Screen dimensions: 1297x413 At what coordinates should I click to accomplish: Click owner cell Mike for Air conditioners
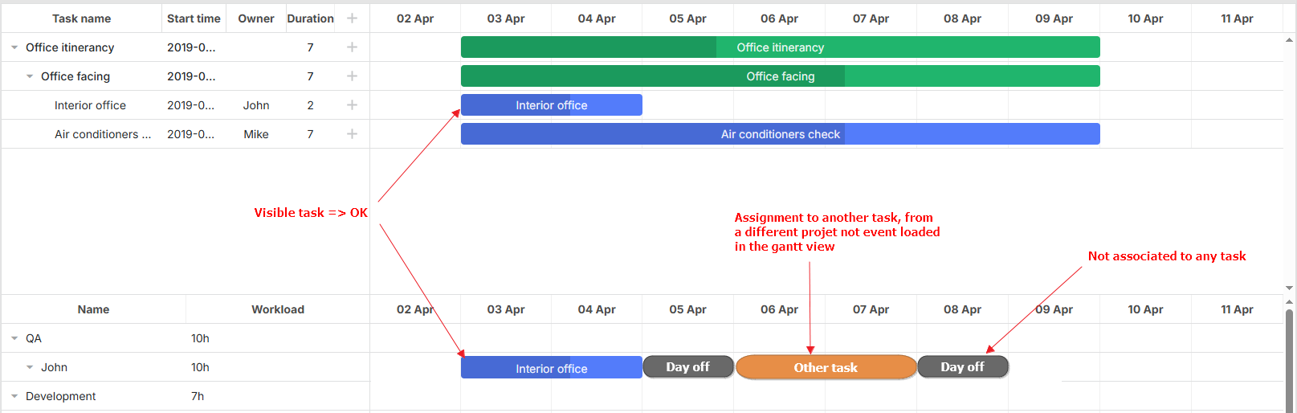256,134
